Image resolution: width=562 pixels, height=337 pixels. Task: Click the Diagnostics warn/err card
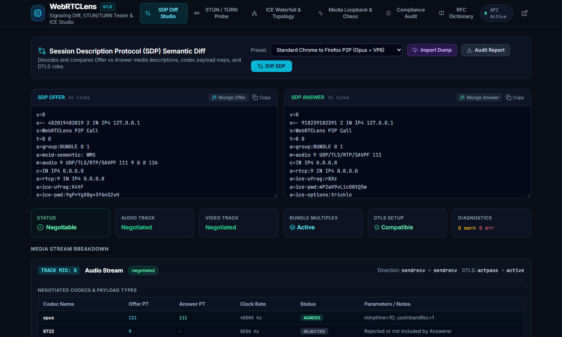coord(491,223)
